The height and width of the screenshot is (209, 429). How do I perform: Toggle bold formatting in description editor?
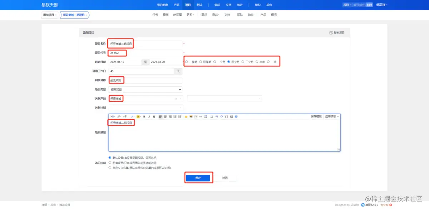pos(144,117)
